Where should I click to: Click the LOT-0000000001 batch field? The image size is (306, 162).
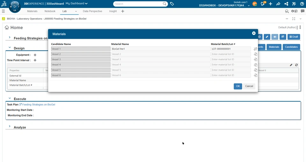coord(231,49)
